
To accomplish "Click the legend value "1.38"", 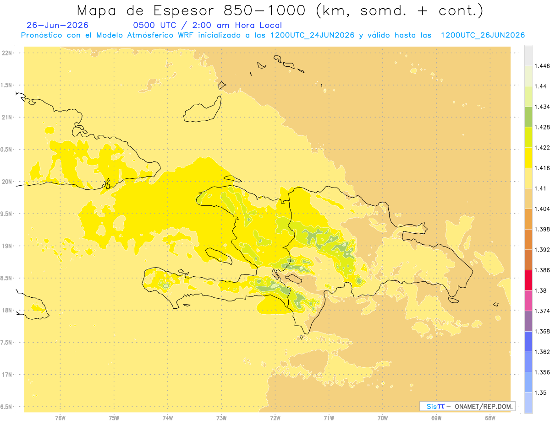I will [542, 290].
